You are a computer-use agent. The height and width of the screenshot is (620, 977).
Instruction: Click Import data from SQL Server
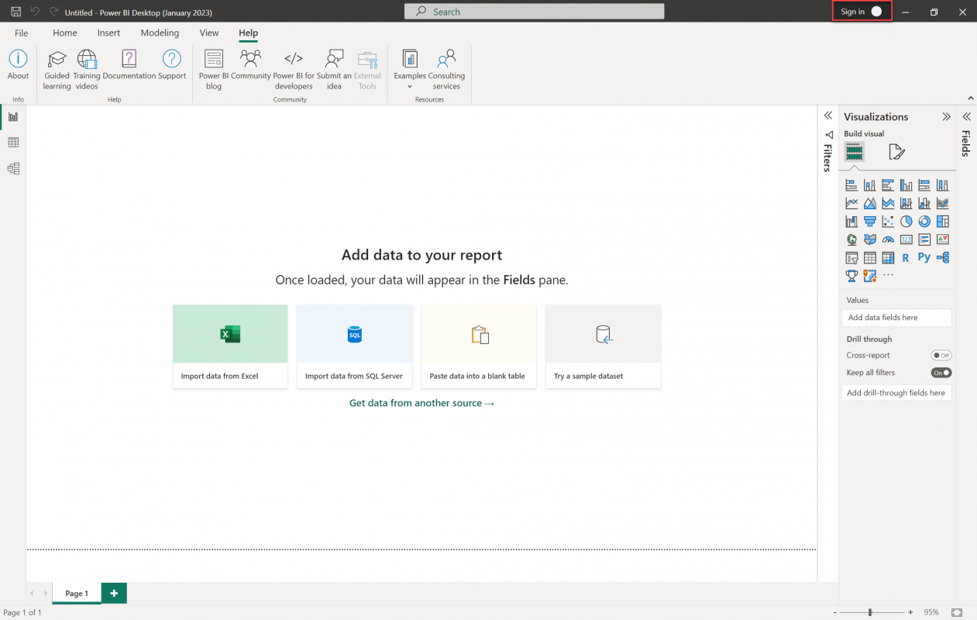[354, 346]
